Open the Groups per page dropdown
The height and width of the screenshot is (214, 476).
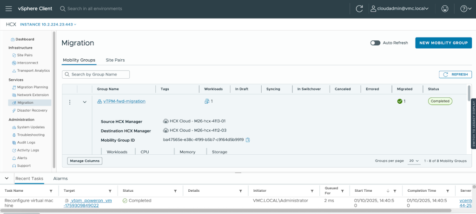click(x=414, y=161)
